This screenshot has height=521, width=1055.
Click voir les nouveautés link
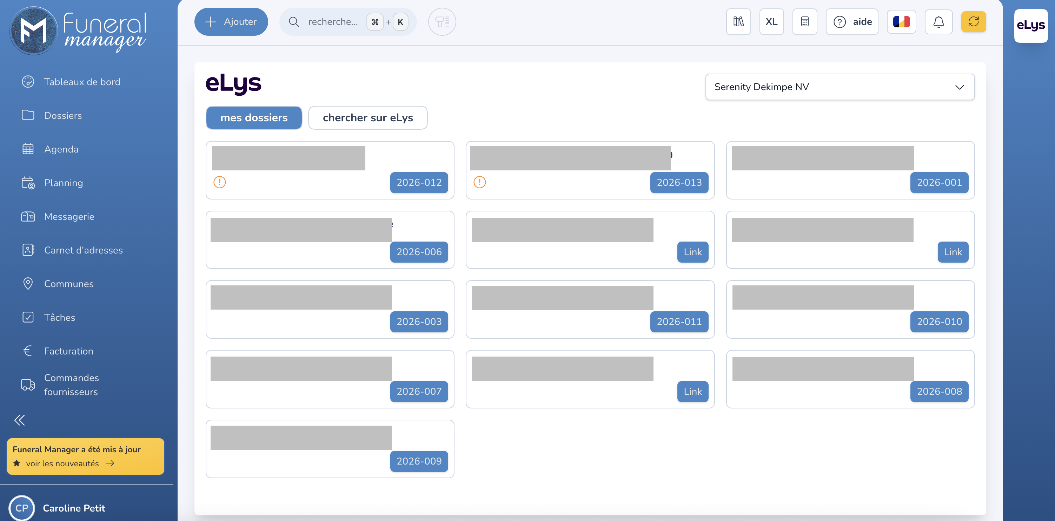click(63, 463)
